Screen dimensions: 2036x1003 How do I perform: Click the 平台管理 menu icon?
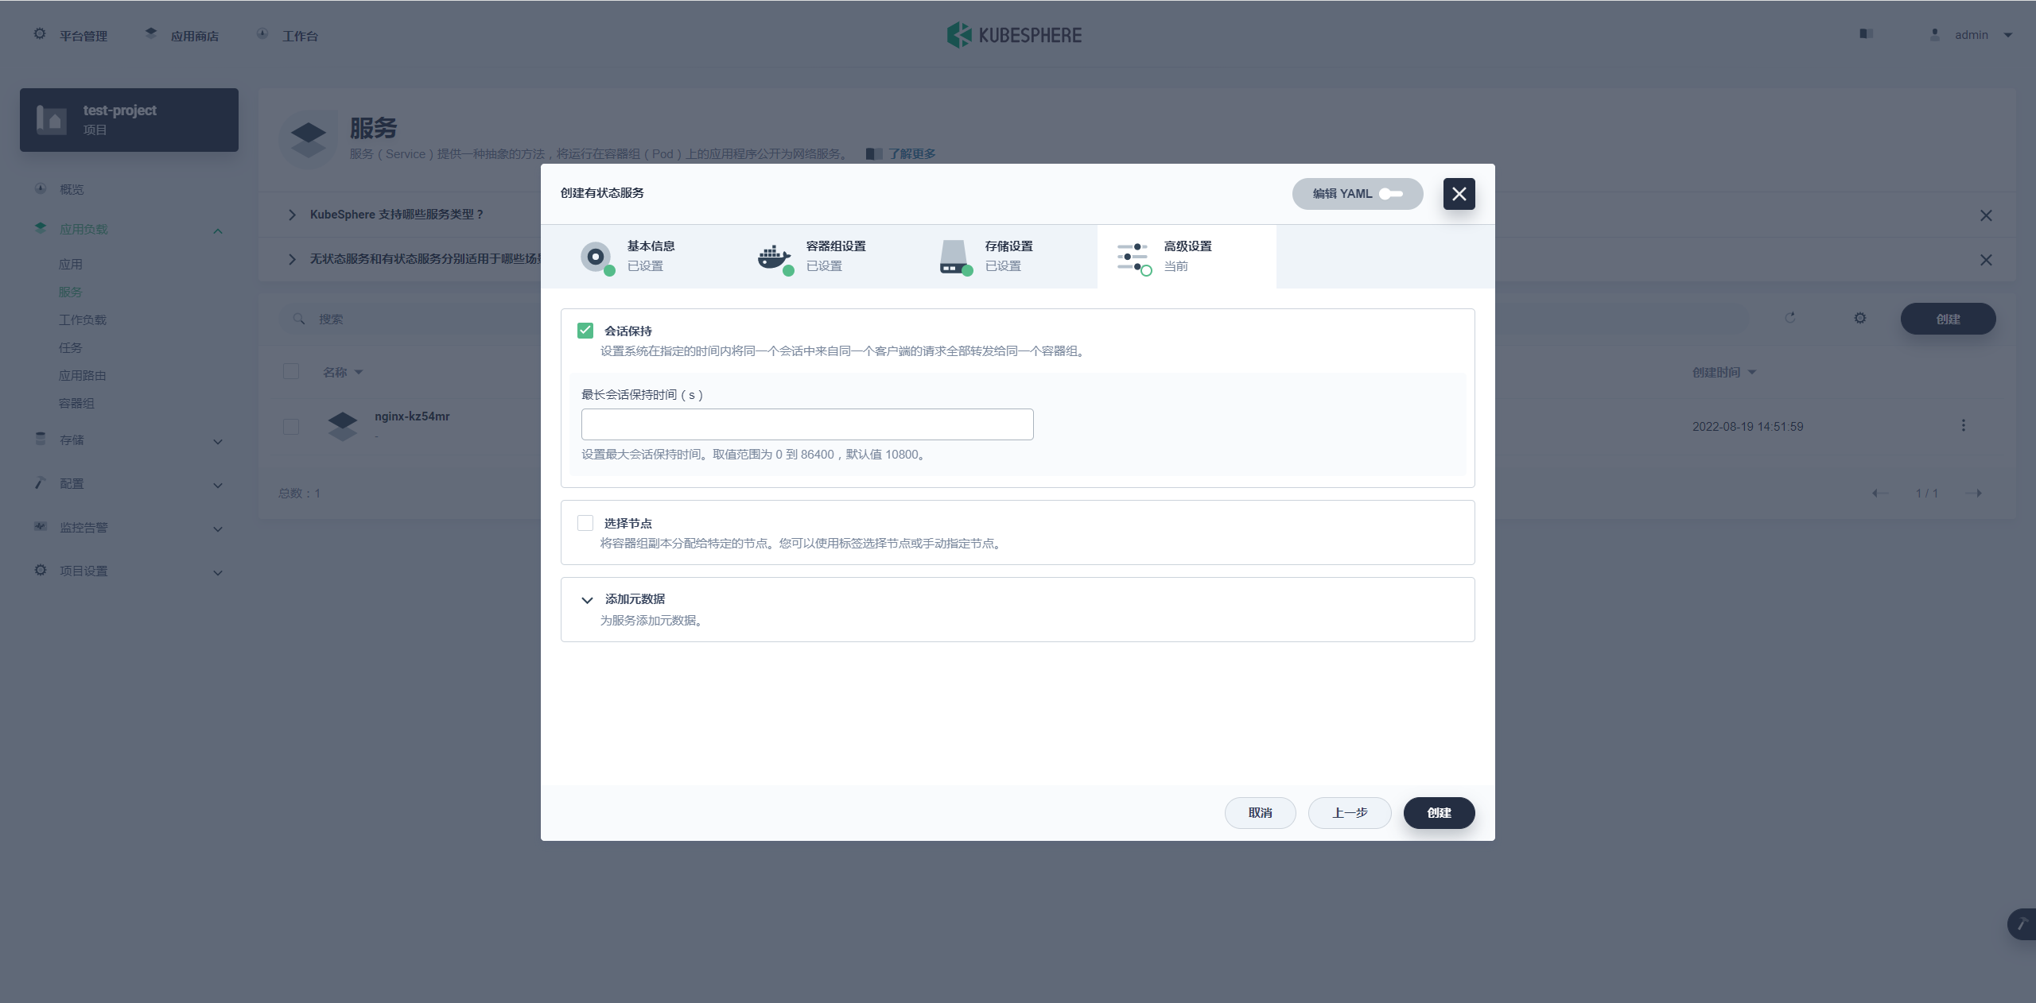tap(39, 33)
